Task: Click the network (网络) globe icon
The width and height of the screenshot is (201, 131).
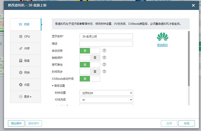Action: pyautogui.click(x=21, y=72)
